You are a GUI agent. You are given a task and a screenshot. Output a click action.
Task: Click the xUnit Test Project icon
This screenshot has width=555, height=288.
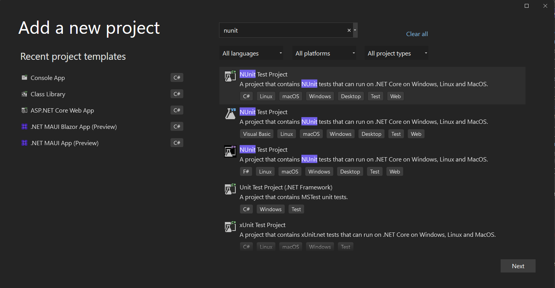click(230, 227)
